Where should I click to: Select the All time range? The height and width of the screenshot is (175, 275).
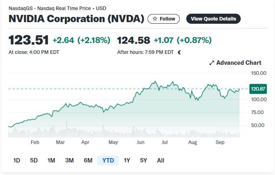pyautogui.click(x=160, y=161)
